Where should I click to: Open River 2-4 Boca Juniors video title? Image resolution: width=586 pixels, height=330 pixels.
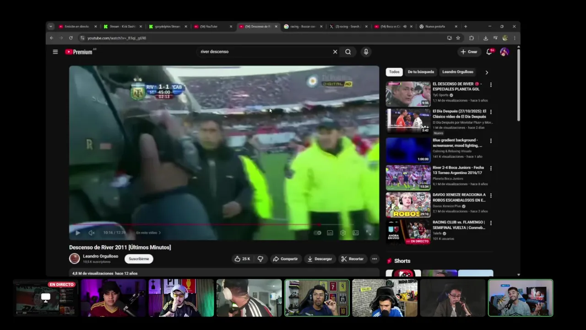click(459, 170)
